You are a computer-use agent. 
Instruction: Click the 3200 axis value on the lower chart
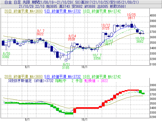153,117
